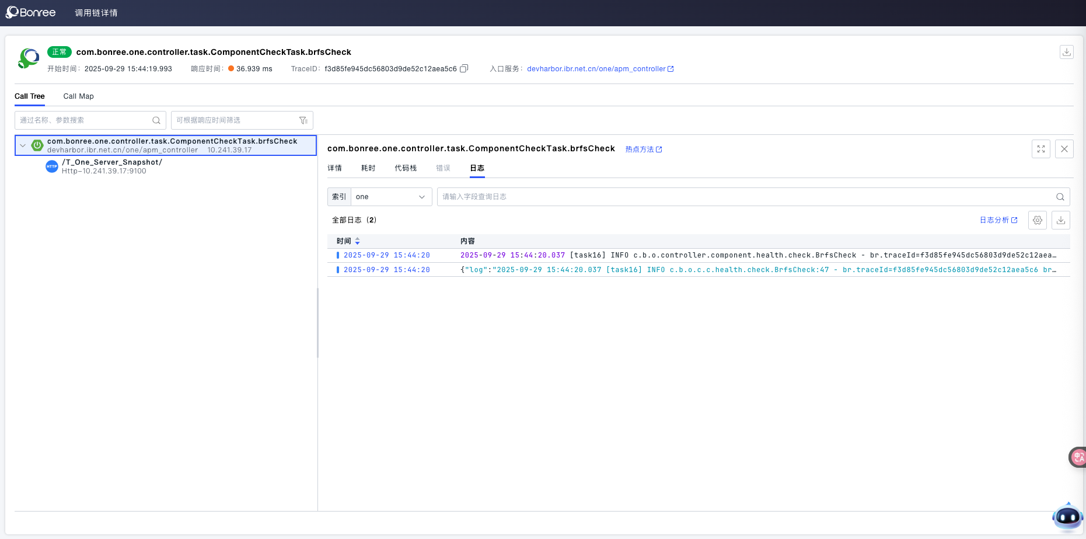Expand detail panel to fullscreen
The width and height of the screenshot is (1086, 539).
click(x=1040, y=149)
